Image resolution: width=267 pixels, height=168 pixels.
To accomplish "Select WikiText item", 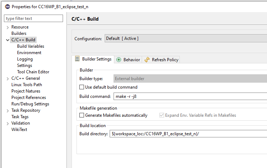I will coord(19,130).
